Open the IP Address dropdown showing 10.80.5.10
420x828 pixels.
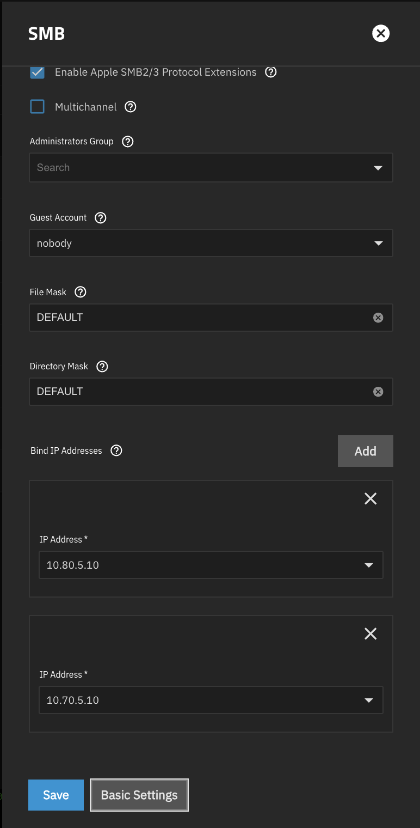point(211,565)
